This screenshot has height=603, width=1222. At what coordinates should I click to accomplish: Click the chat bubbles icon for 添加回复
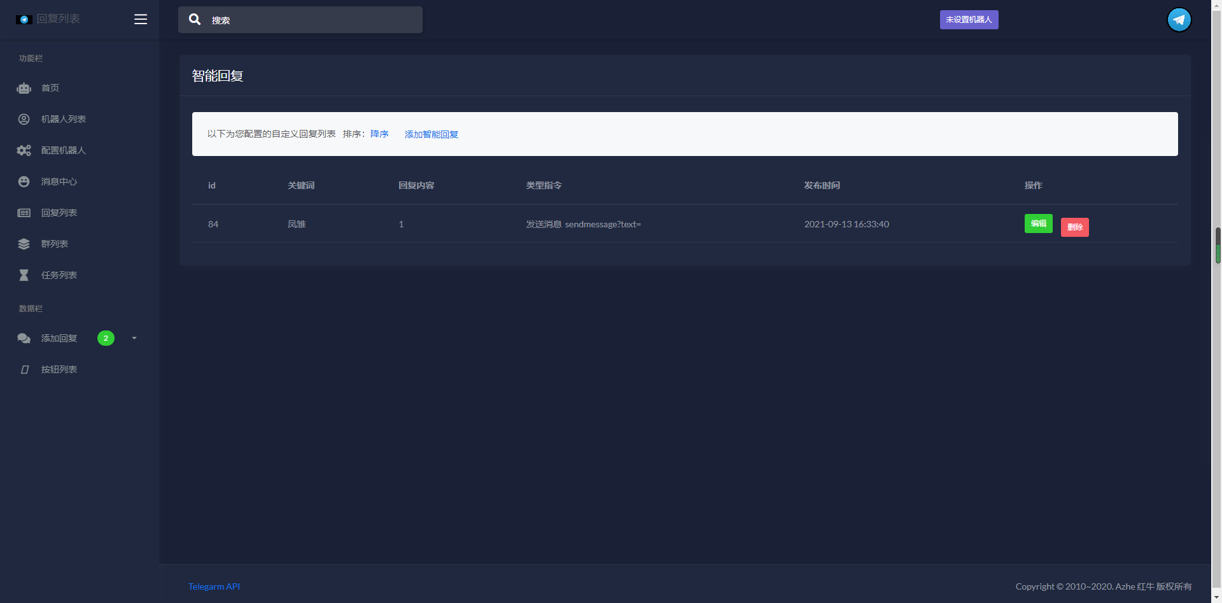click(x=24, y=338)
